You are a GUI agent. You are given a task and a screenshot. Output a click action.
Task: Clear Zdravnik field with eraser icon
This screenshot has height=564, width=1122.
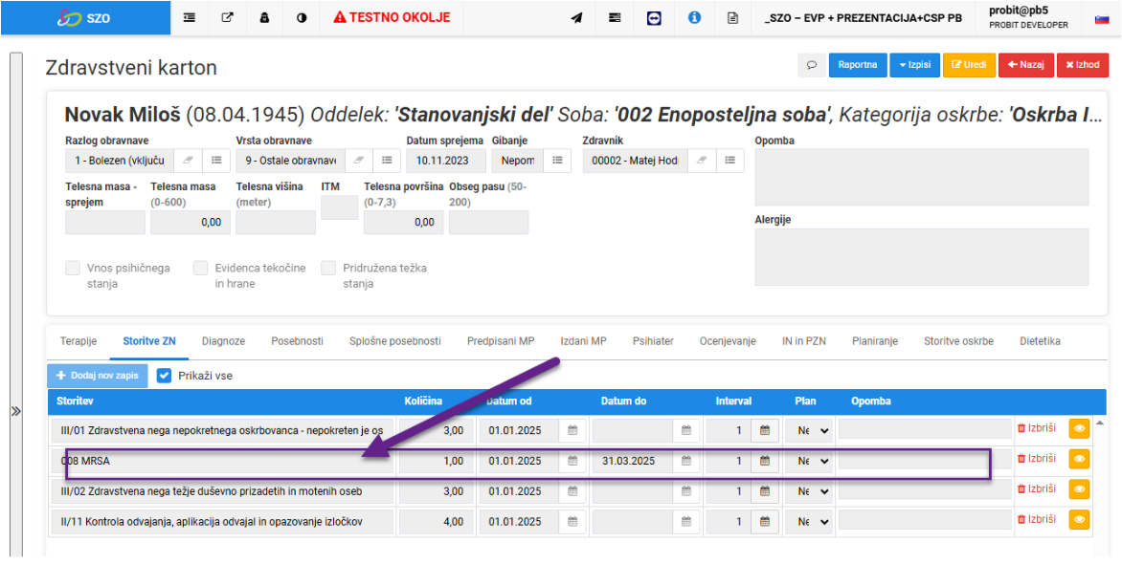[x=702, y=161]
